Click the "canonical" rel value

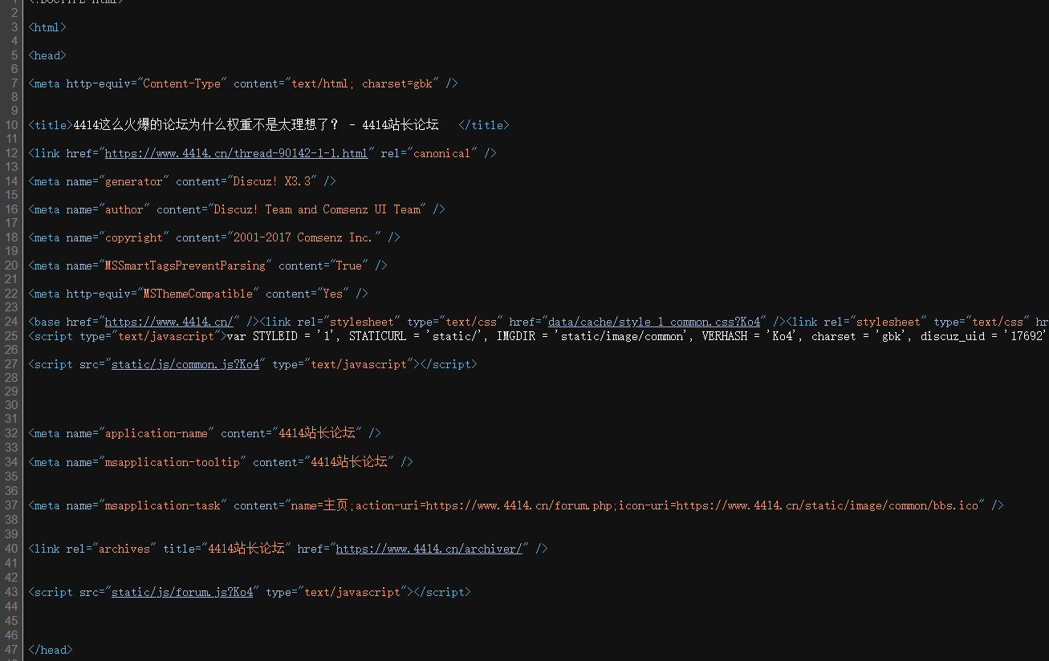[441, 153]
